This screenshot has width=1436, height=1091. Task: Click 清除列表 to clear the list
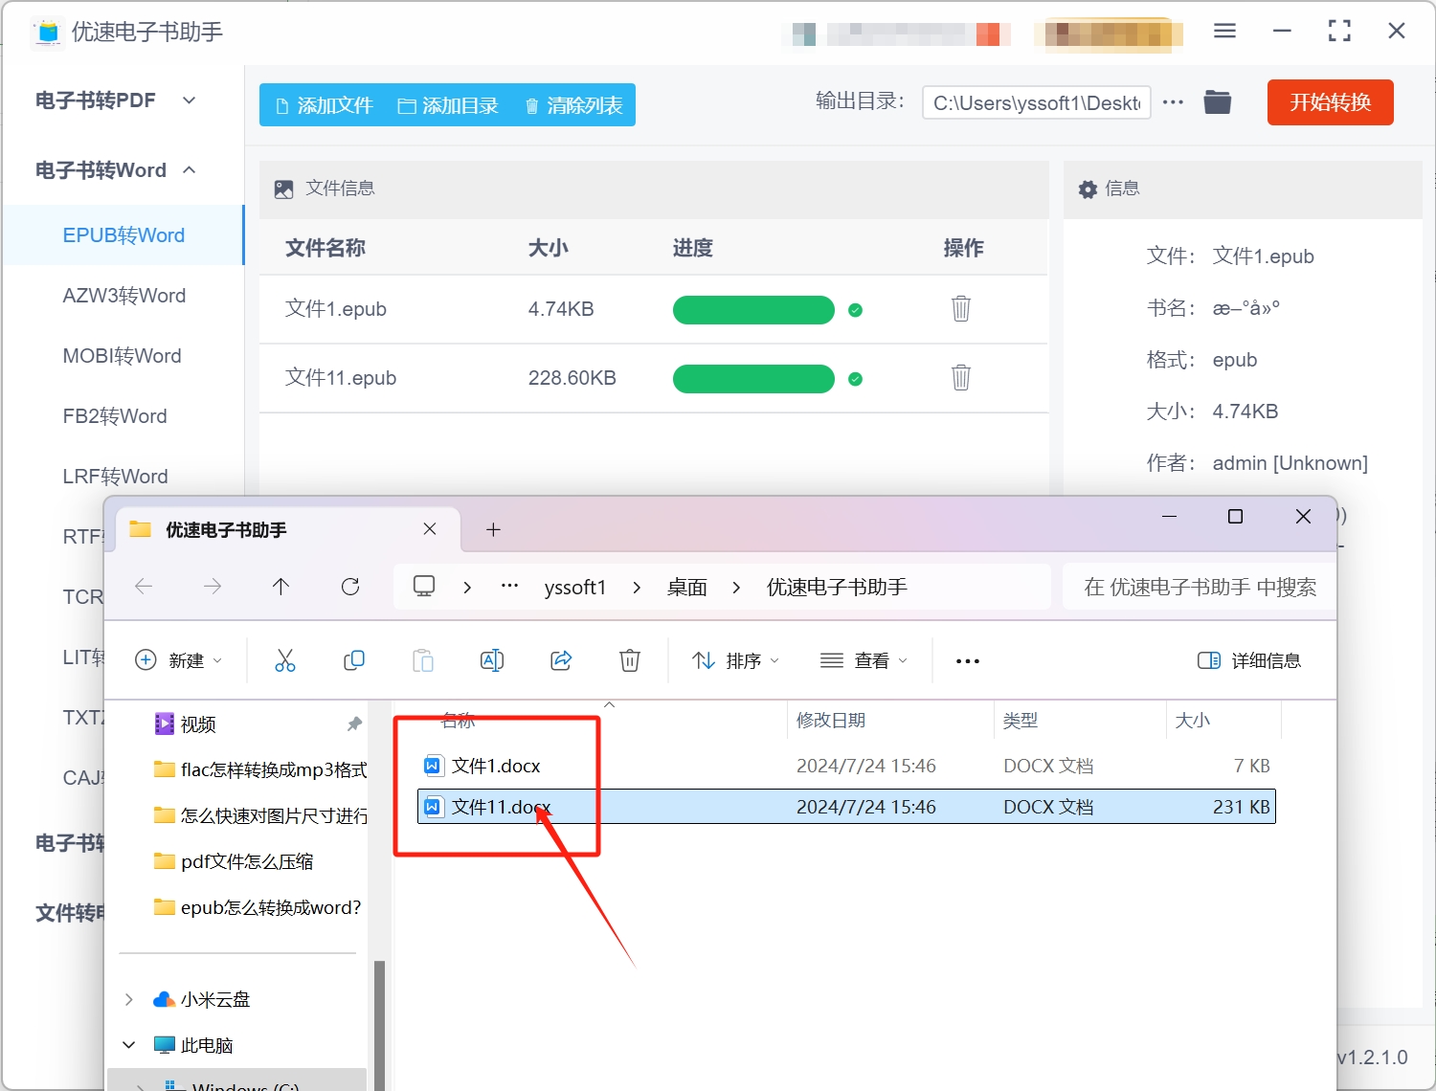573,105
